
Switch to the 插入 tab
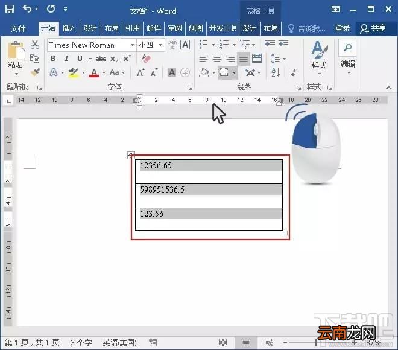coord(69,28)
